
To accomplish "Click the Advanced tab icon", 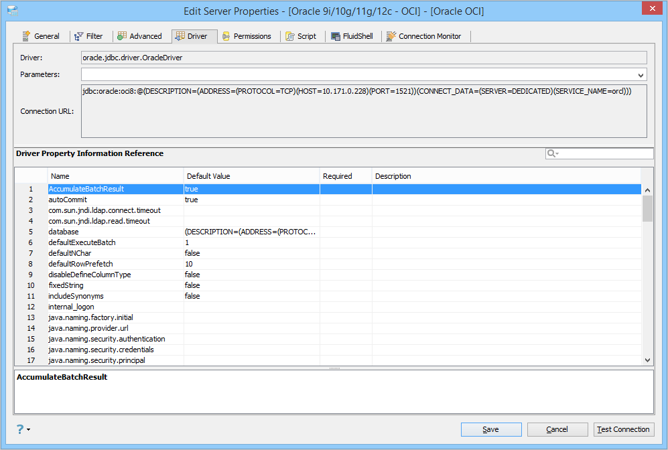I will tap(122, 36).
